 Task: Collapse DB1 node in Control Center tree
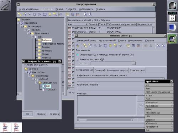(x=32, y=37)
